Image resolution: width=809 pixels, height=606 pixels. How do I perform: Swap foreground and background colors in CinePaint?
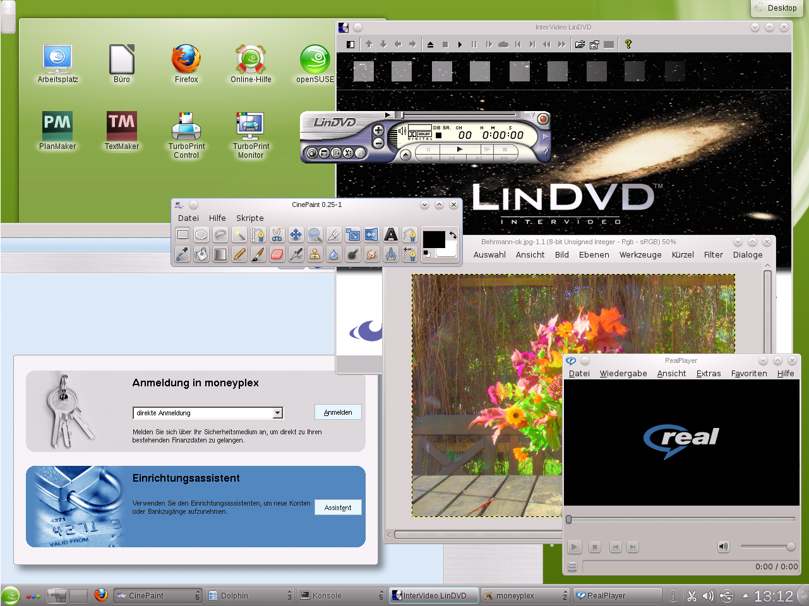point(453,235)
